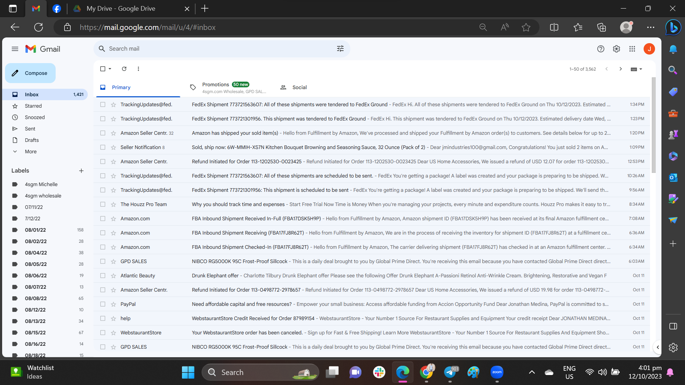
Task: Refresh the inbox mail list
Action: pos(124,69)
